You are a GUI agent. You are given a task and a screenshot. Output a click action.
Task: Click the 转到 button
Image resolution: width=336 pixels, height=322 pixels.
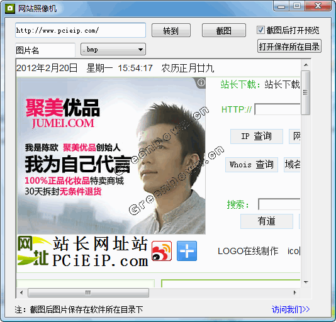[x=171, y=30]
